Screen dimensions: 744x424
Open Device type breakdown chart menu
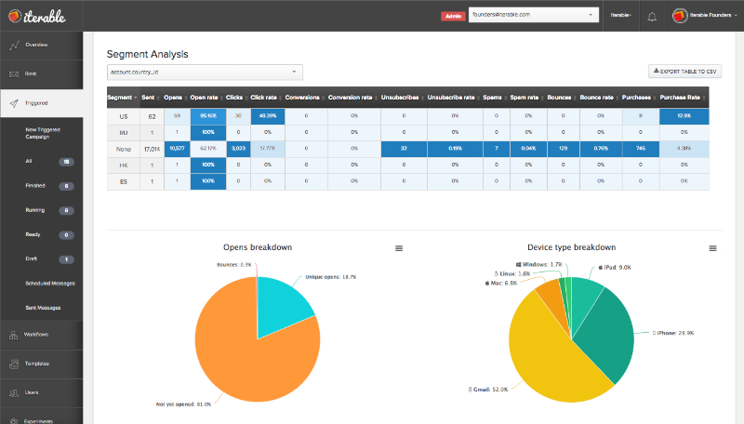[713, 248]
